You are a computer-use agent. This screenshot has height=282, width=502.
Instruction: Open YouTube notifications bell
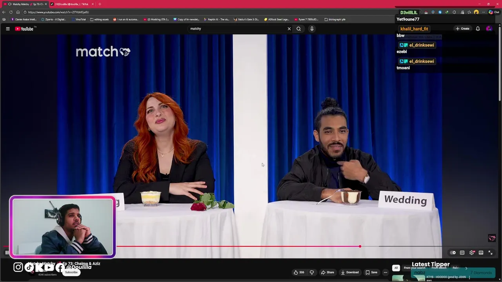[478, 29]
